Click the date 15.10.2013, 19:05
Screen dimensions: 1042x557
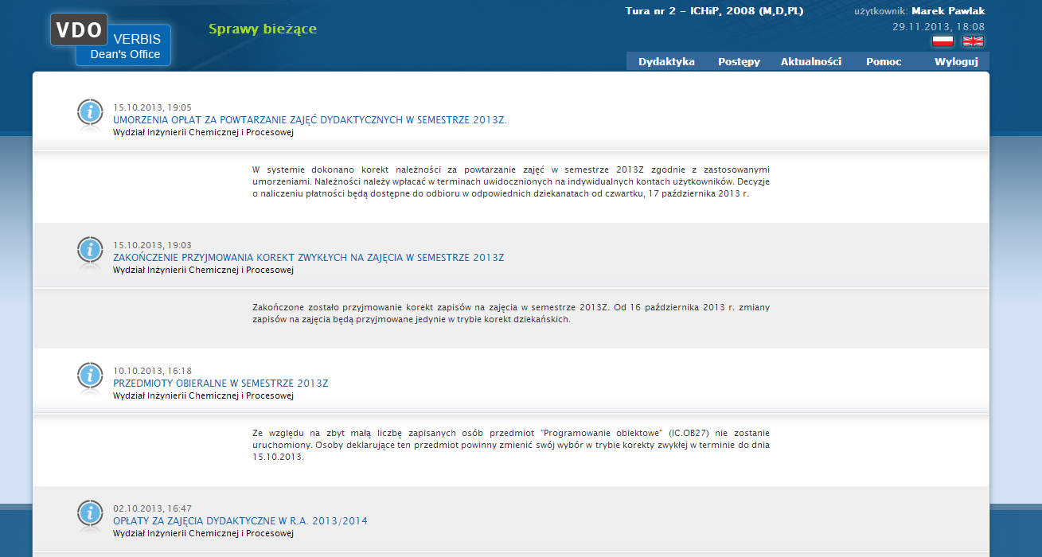(152, 107)
